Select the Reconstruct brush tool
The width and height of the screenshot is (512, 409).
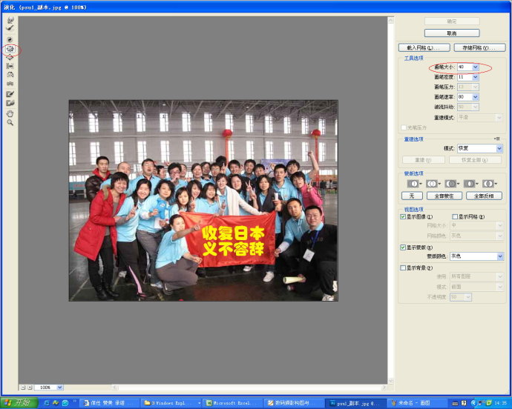pyautogui.click(x=10, y=29)
